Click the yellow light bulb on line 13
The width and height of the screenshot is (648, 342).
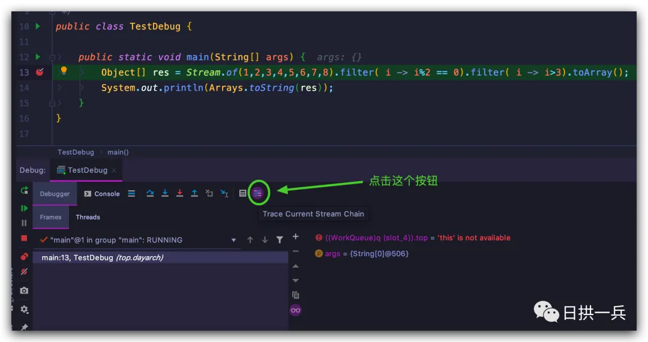click(x=64, y=71)
